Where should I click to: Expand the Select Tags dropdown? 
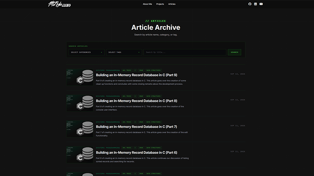[x=124, y=52]
